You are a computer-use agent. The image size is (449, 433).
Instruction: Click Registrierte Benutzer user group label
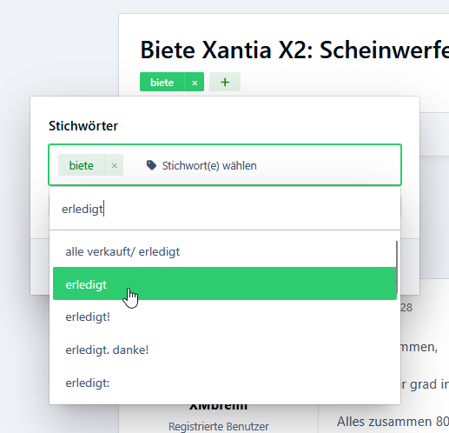pyautogui.click(x=219, y=426)
